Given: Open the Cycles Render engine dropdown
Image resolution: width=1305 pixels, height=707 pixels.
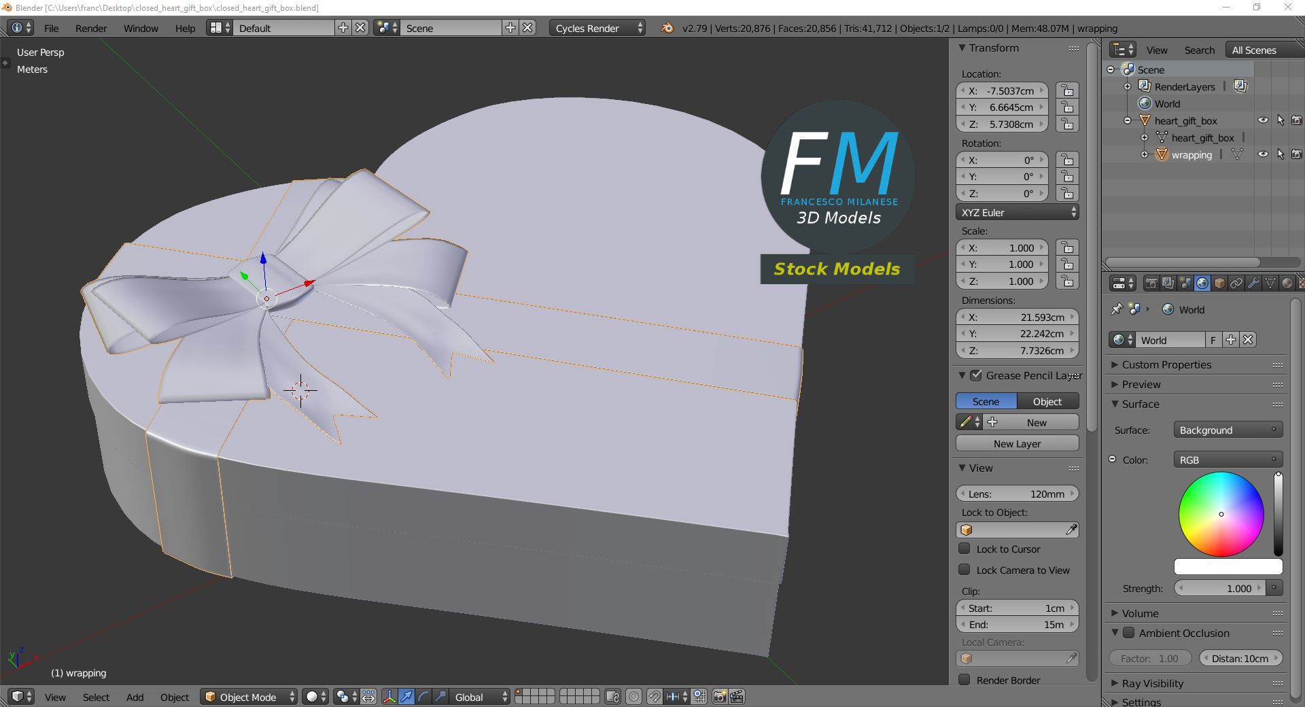Looking at the screenshot, I should [x=597, y=29].
